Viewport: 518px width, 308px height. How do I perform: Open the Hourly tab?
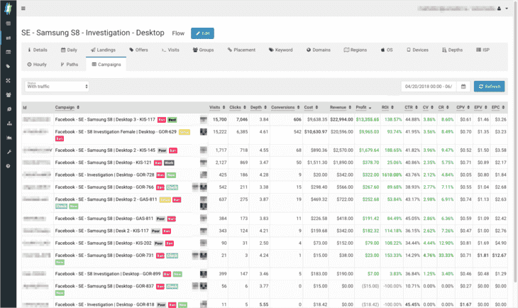coord(37,65)
